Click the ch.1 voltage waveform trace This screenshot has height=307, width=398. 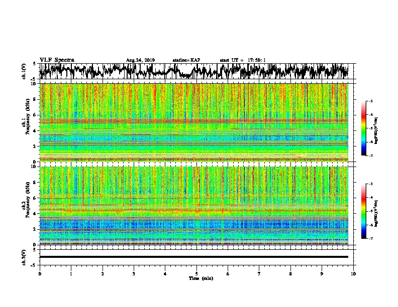click(x=193, y=71)
